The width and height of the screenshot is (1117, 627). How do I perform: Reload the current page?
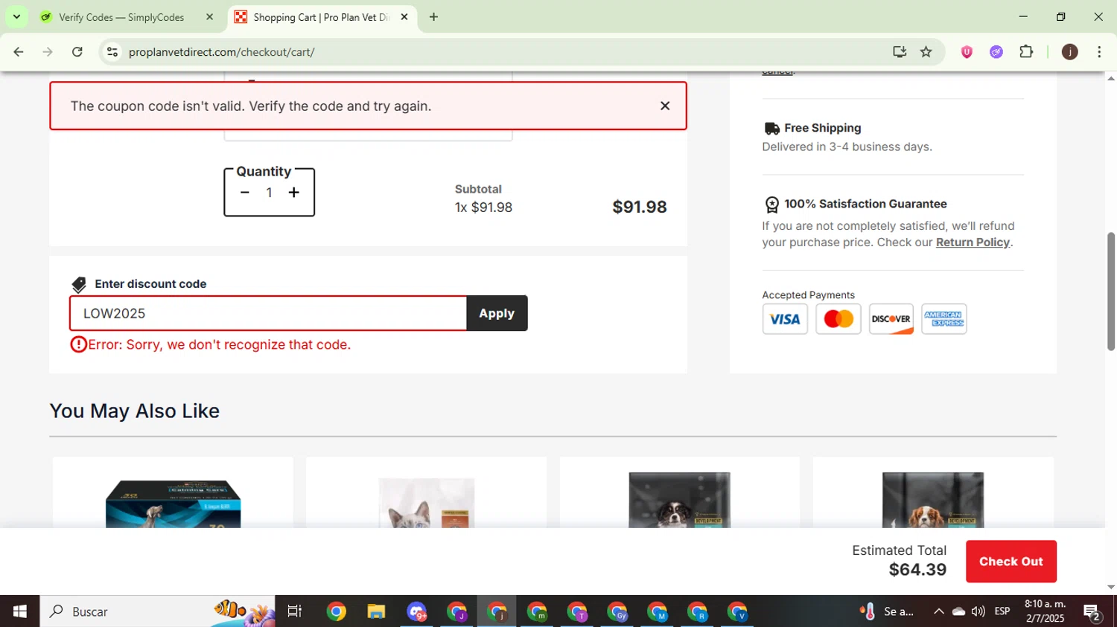[77, 52]
